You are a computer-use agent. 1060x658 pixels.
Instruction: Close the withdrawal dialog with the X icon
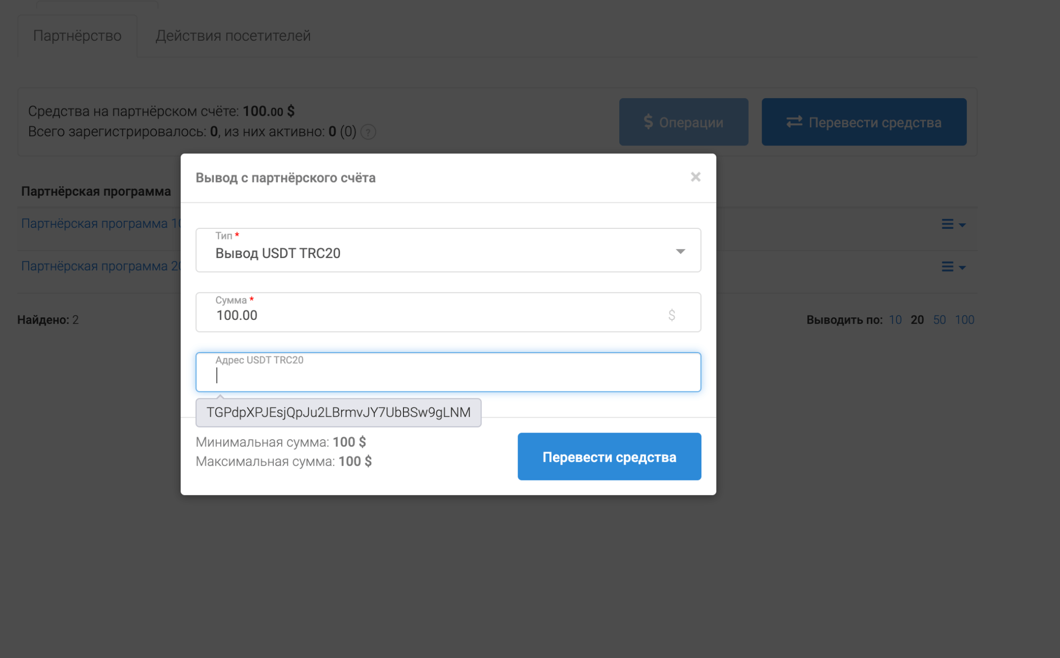point(695,177)
